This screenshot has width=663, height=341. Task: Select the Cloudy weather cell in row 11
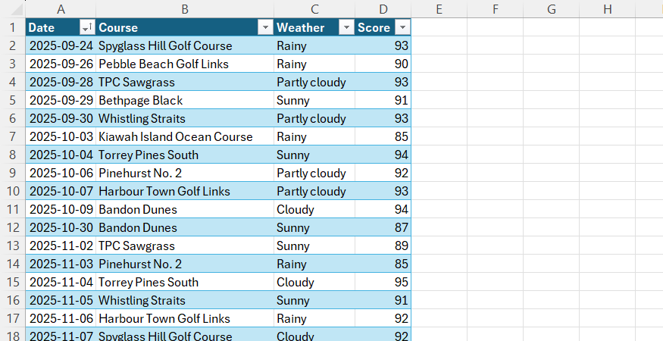[314, 209]
